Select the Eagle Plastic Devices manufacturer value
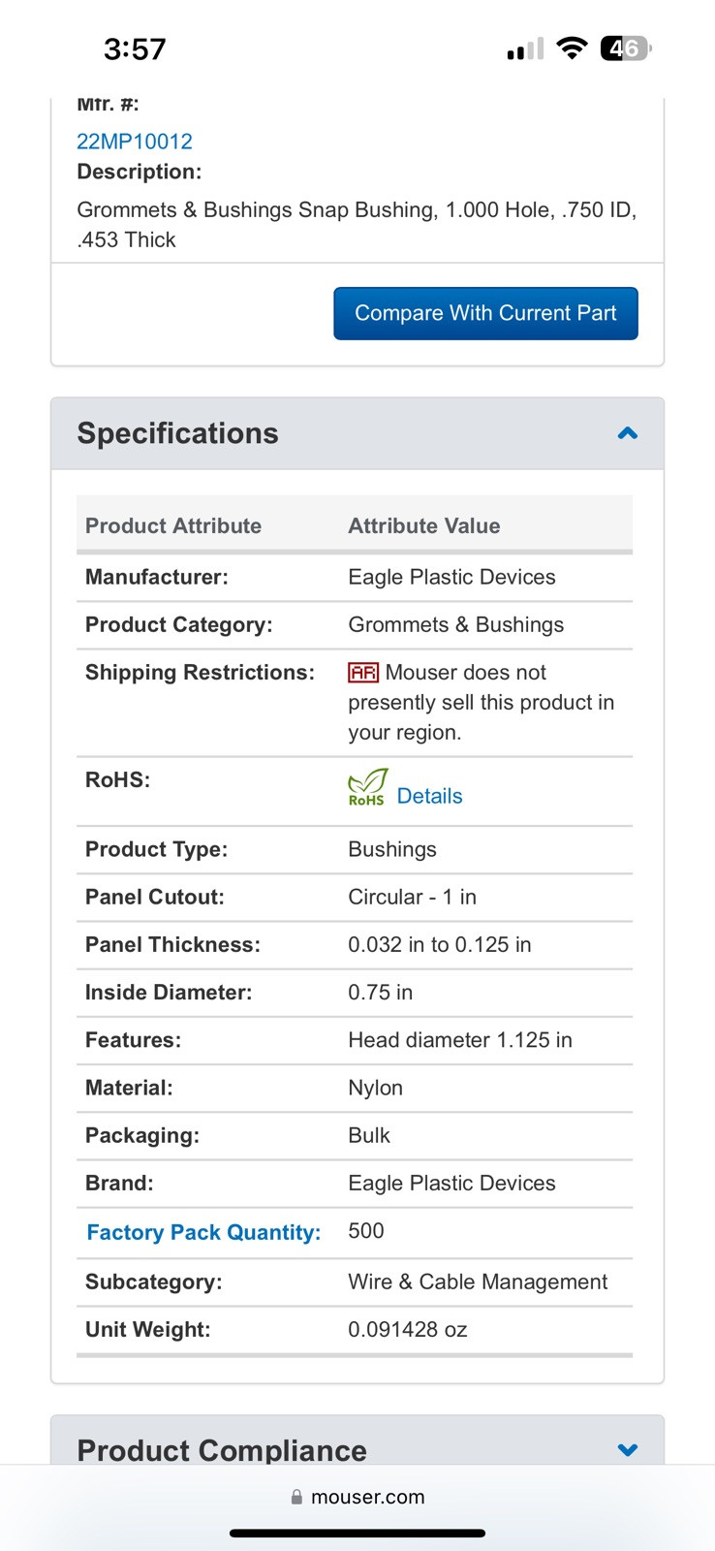The width and height of the screenshot is (715, 1551). 451,577
